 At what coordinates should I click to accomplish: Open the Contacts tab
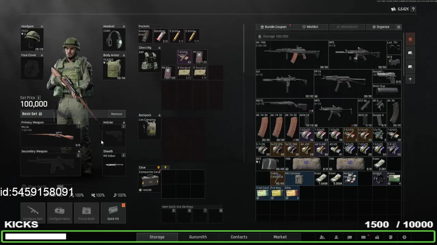[239, 237]
